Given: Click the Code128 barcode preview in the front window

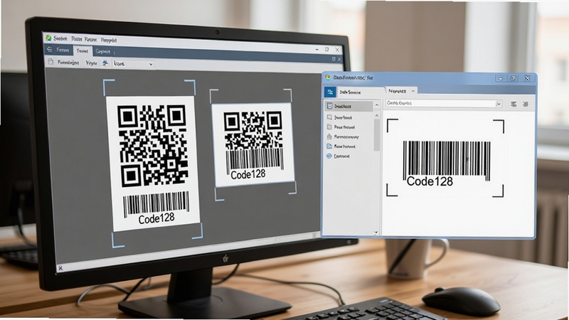Looking at the screenshot, I should pos(447,164).
